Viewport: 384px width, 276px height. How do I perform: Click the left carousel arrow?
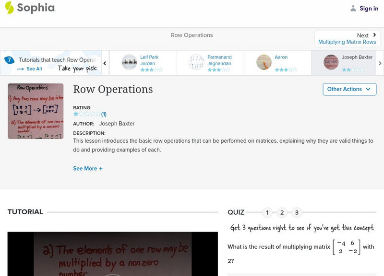105,62
